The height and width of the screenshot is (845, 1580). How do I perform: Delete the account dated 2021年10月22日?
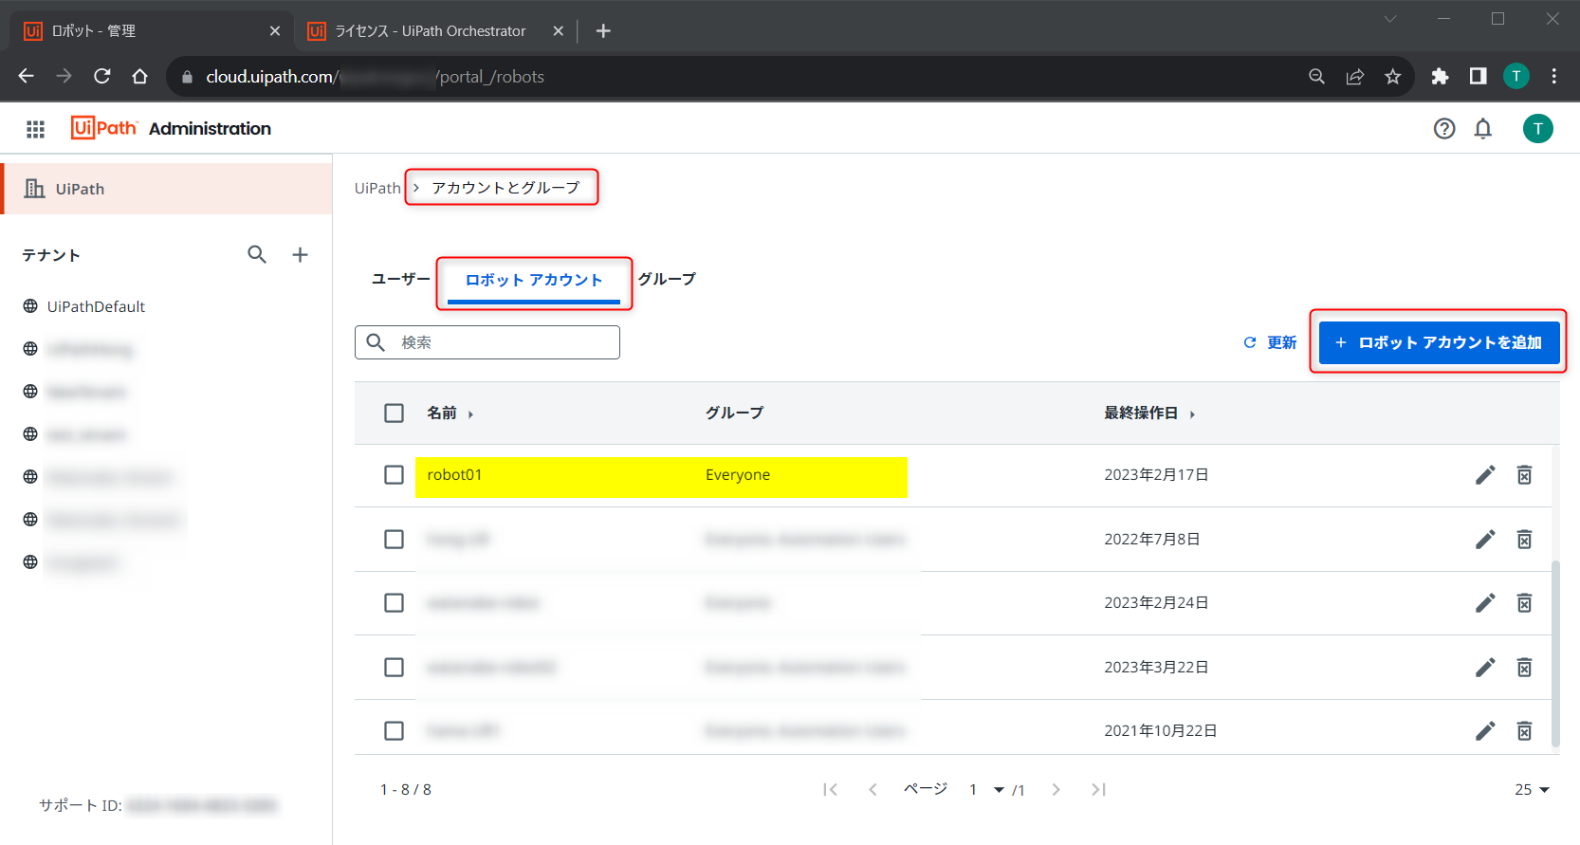point(1524,731)
